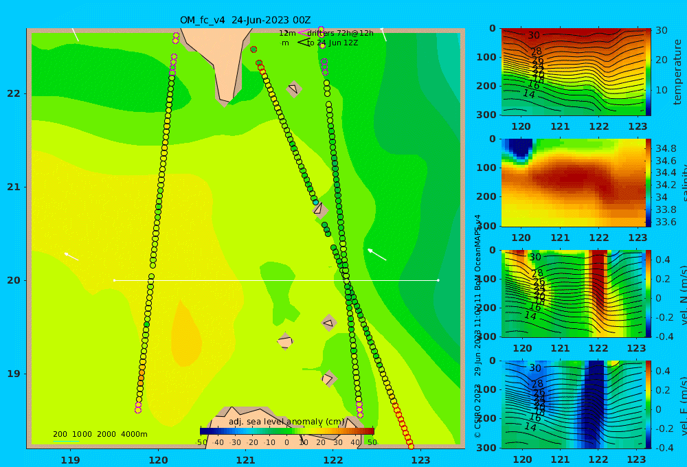
Task: Click latitude label 19 on main map
Action: tap(14, 374)
